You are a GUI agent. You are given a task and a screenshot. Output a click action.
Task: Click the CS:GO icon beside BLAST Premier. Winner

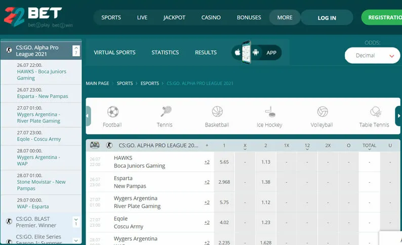[9, 221]
